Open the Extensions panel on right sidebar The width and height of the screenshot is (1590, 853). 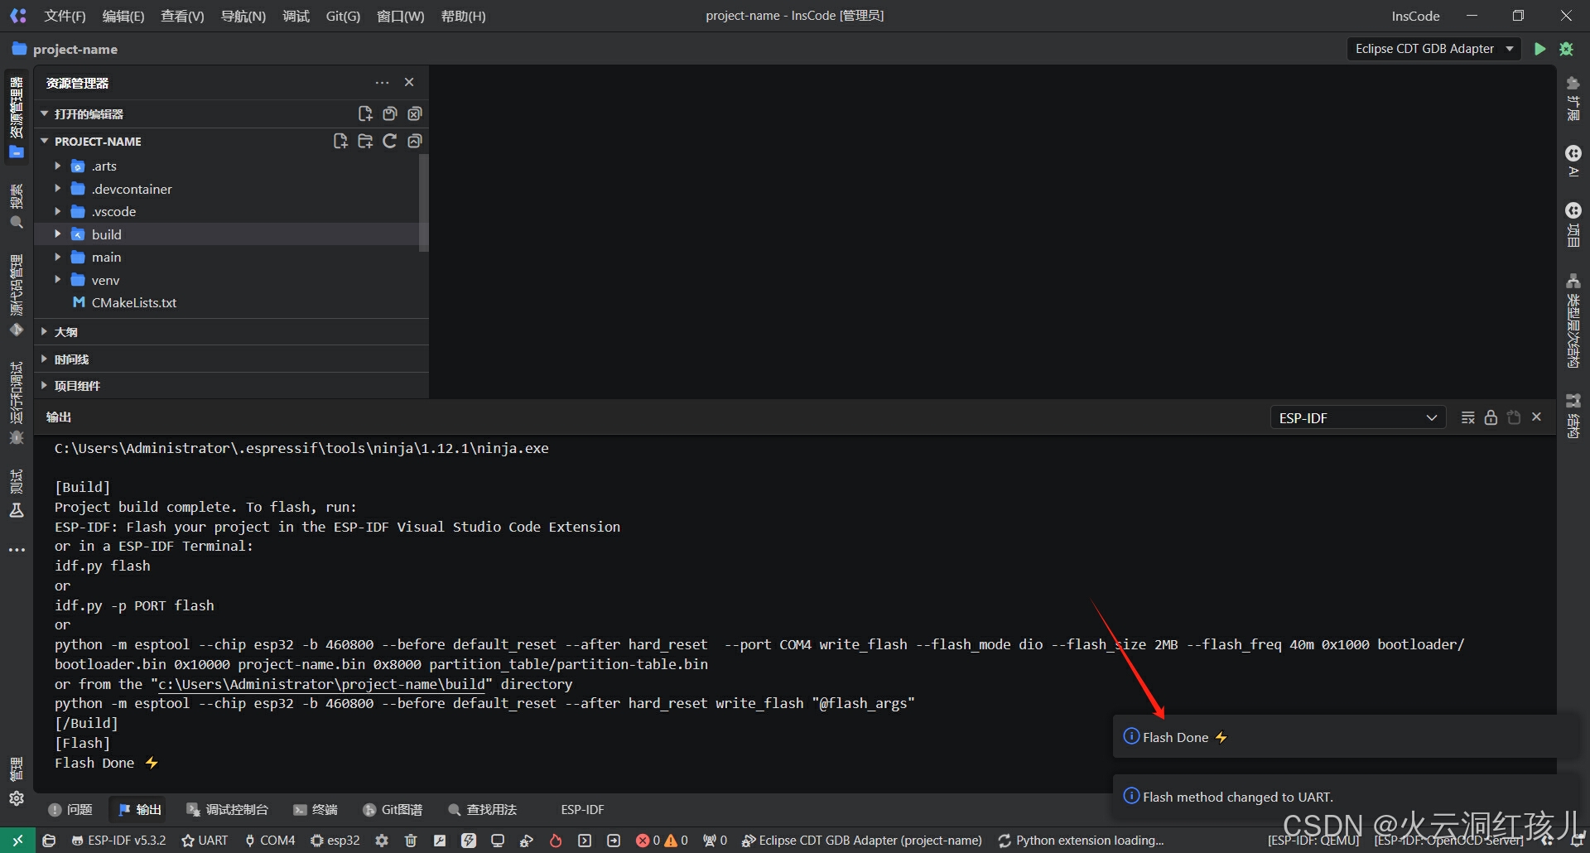click(x=1573, y=98)
